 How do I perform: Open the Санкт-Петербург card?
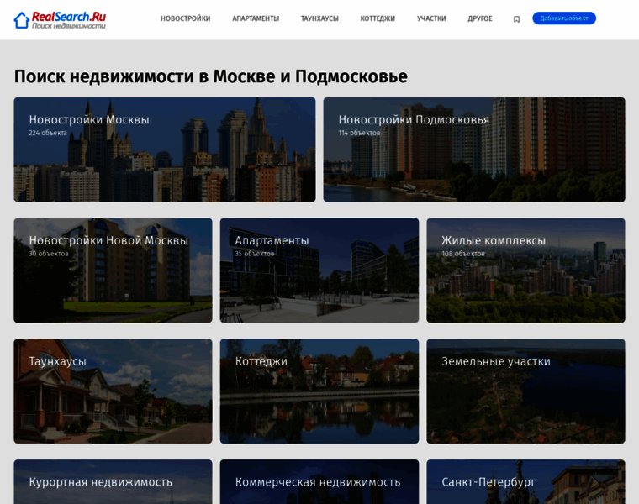525,482
